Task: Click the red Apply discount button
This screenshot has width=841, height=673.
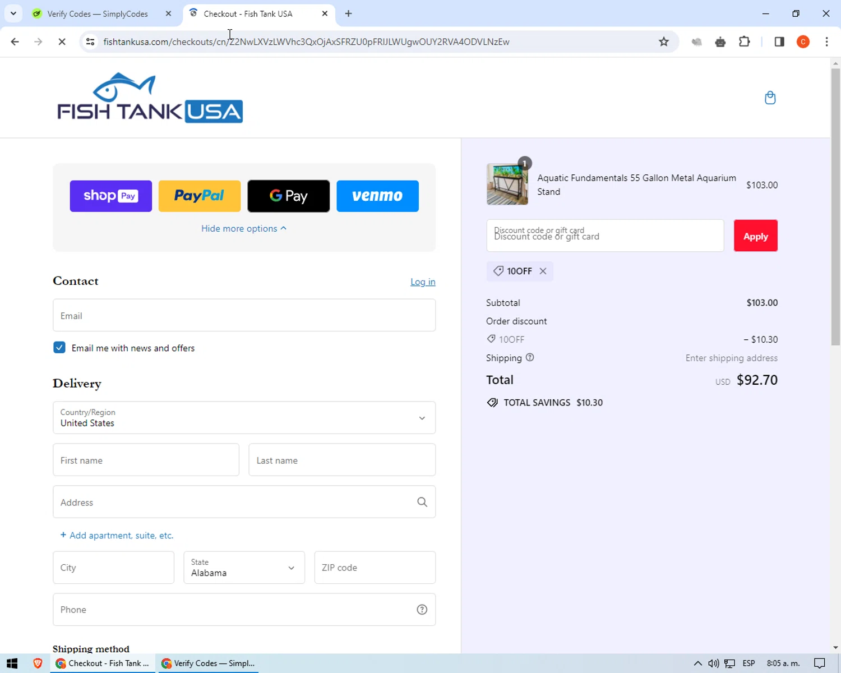Action: click(755, 236)
